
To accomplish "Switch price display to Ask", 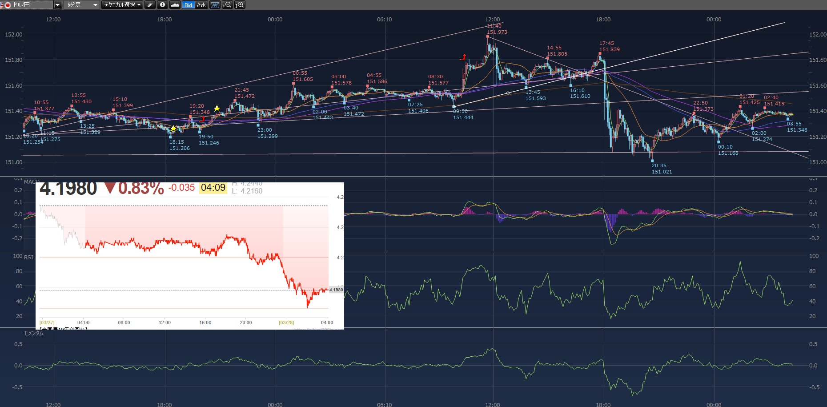I will pos(201,5).
